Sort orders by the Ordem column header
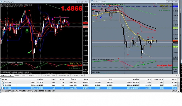This screenshot has height=106, width=182. pyautogui.click(x=9, y=79)
